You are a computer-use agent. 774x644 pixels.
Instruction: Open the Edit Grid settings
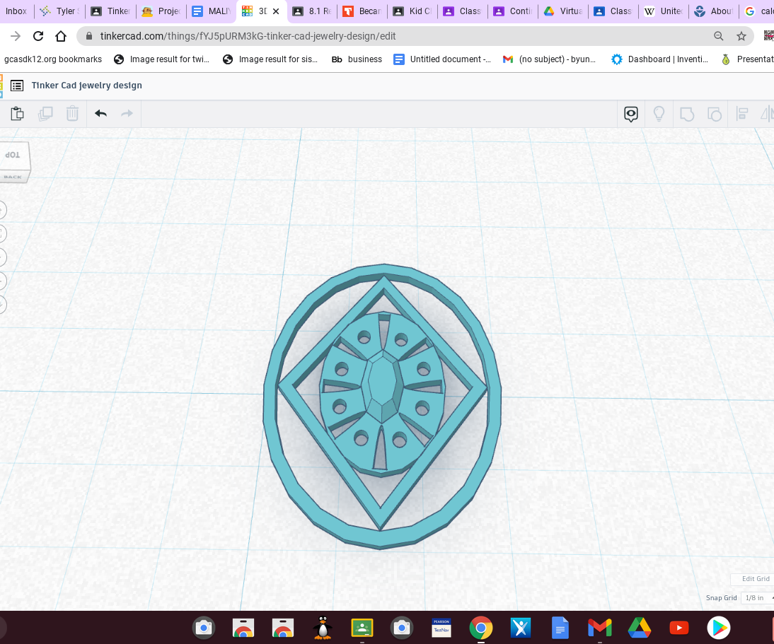click(x=753, y=578)
